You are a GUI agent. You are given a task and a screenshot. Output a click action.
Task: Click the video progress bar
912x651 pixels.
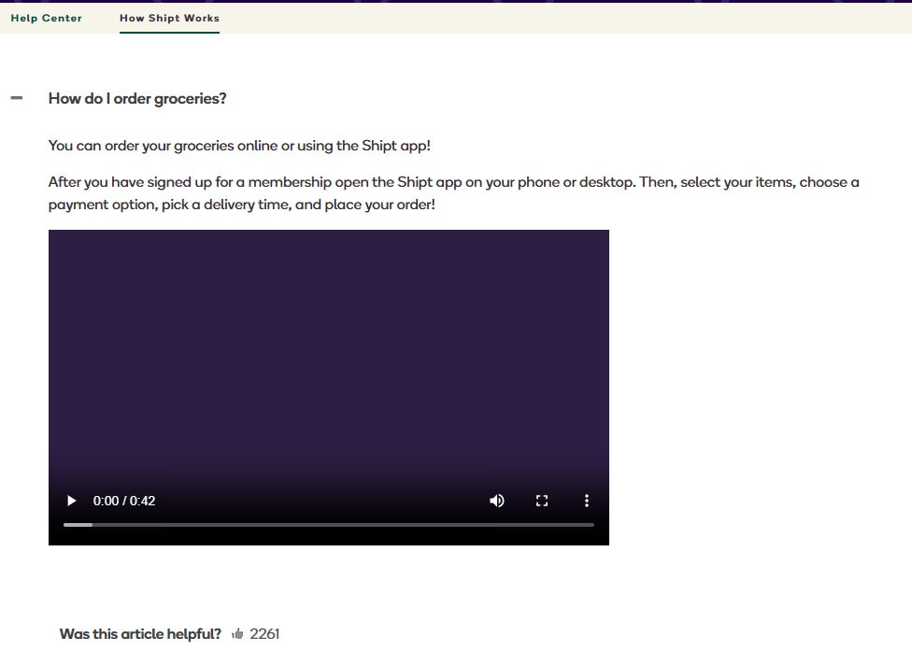(x=329, y=525)
